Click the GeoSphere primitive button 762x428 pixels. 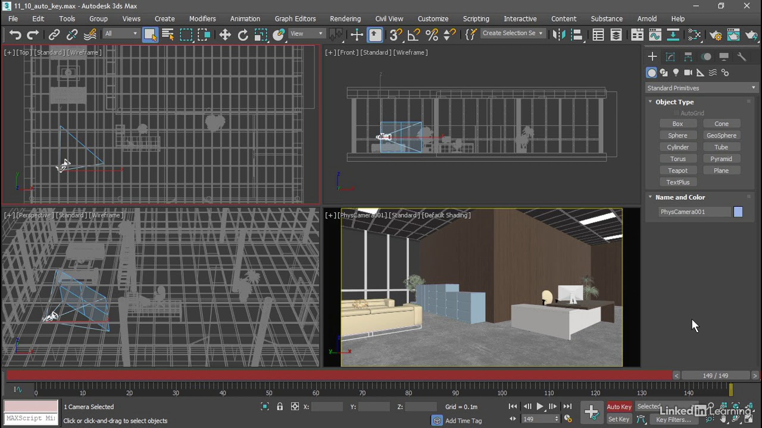coord(722,136)
